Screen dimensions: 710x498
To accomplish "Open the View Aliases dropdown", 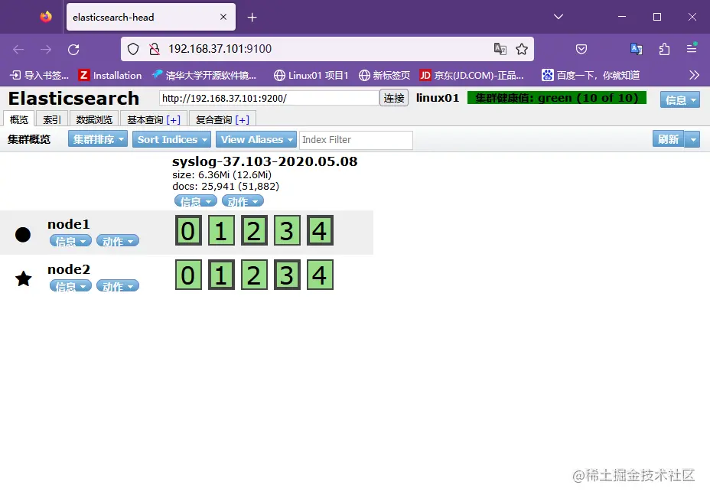I will pos(256,139).
